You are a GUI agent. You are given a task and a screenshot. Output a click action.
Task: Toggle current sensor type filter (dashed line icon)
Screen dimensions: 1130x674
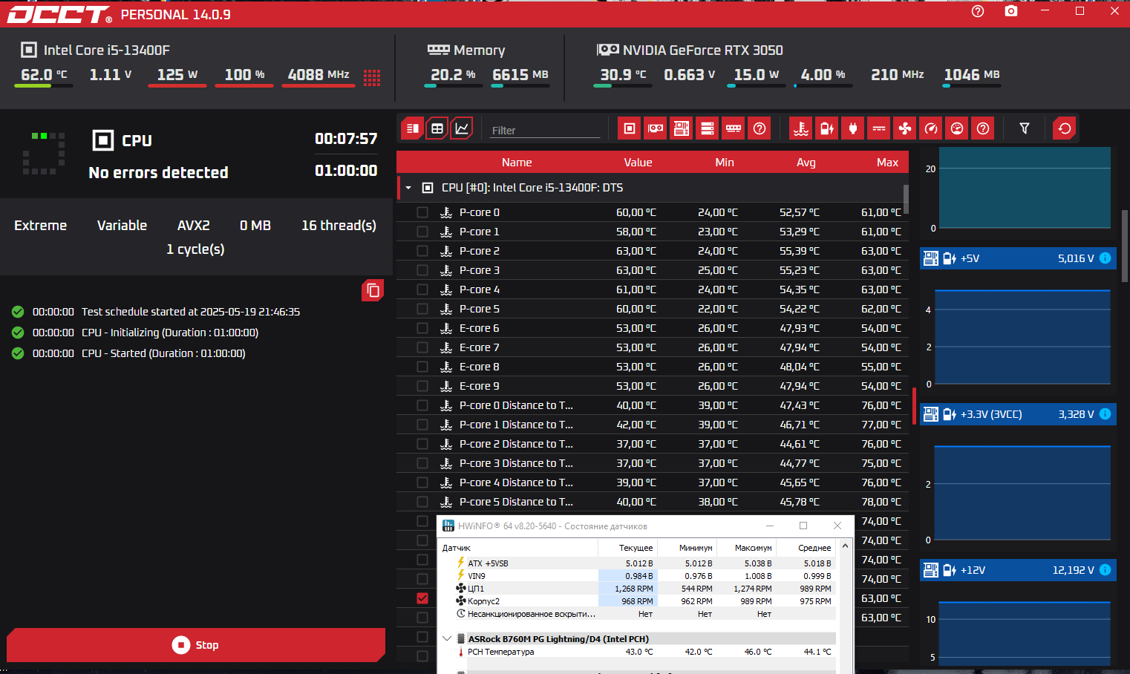pos(879,128)
